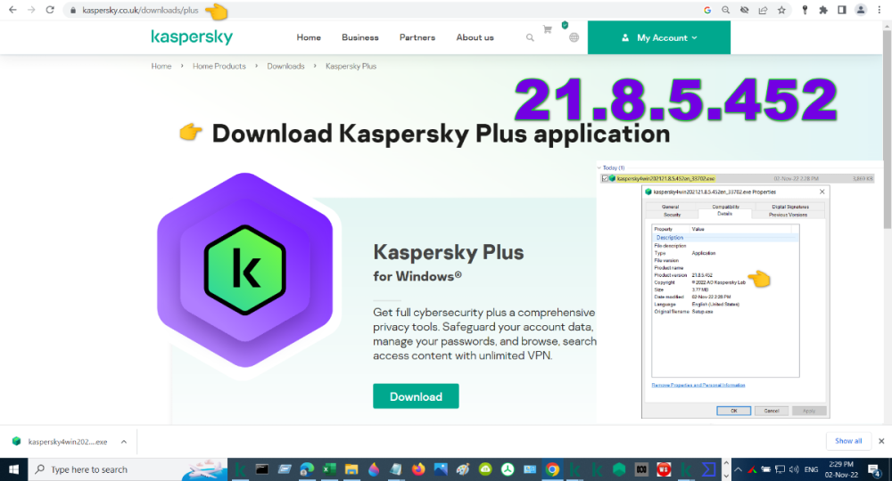The height and width of the screenshot is (481, 892).
Task: Click Remove Properties and Personal Information link
Action: point(698,385)
